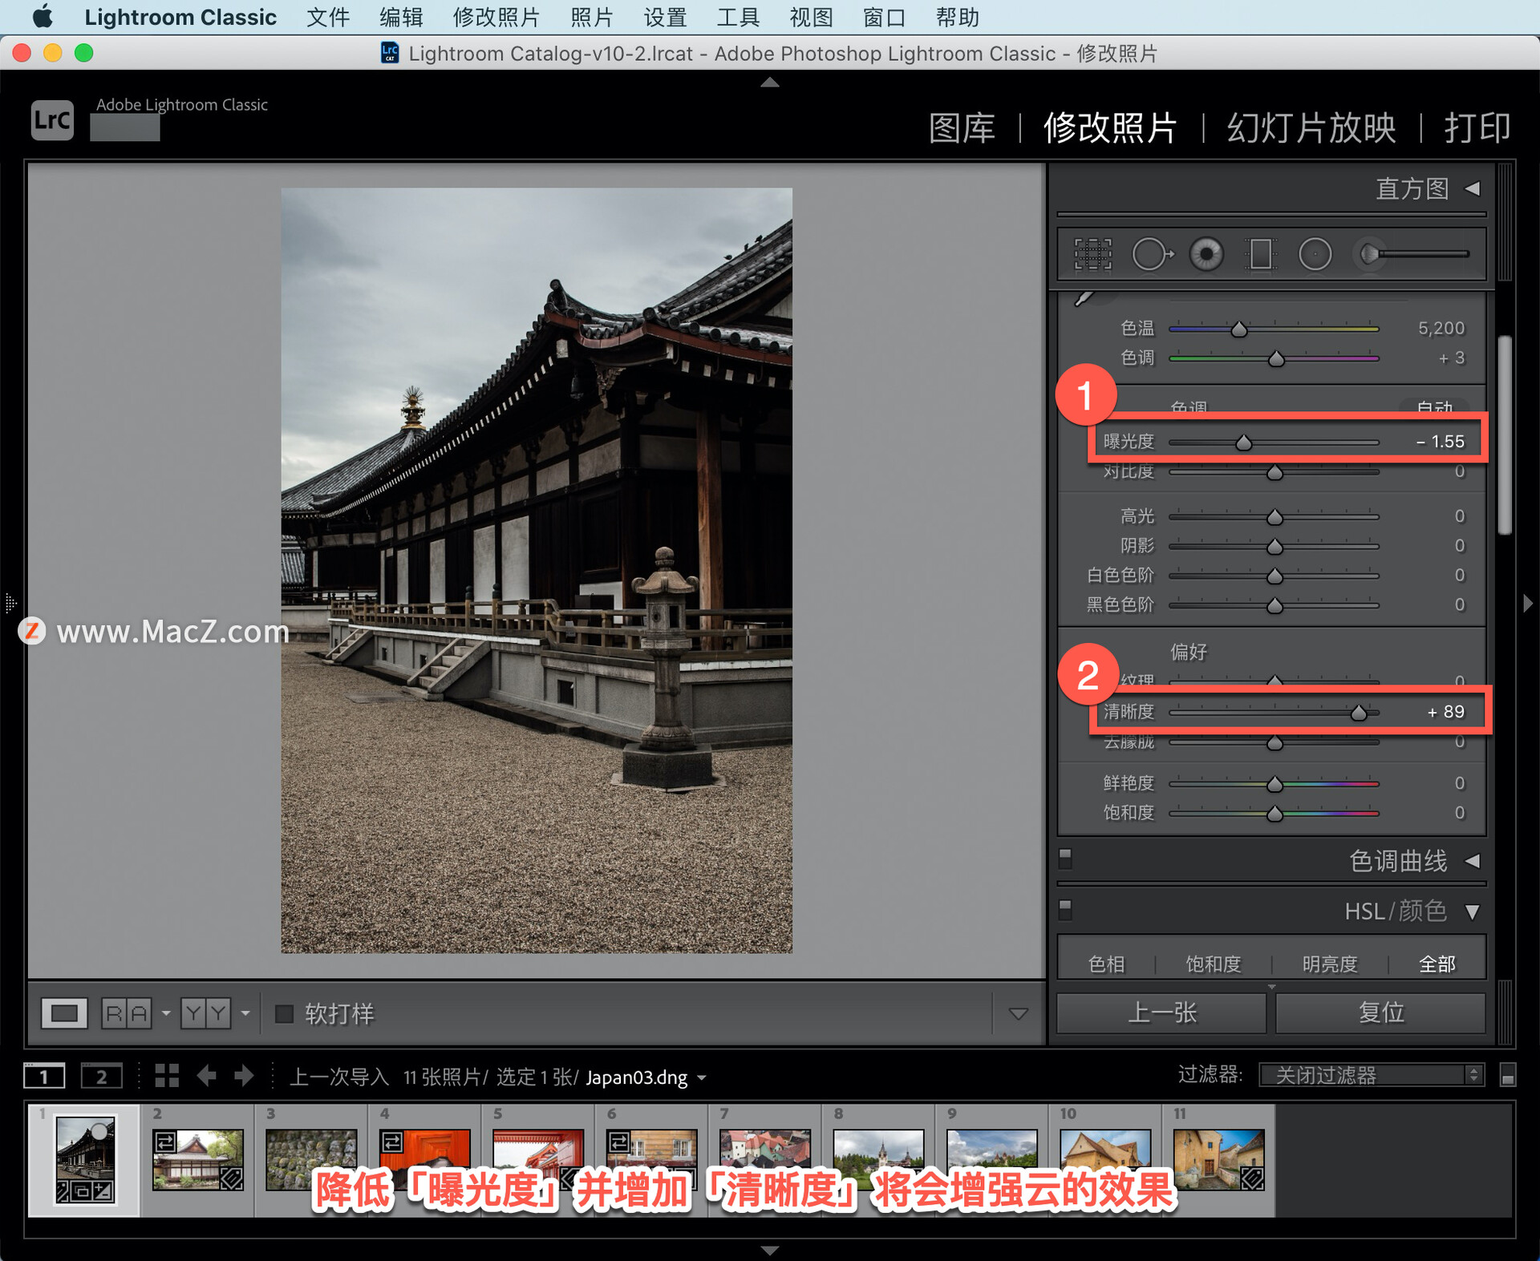Click the 曝光度 slider handle
This screenshot has width=1540, height=1261.
pos(1243,443)
